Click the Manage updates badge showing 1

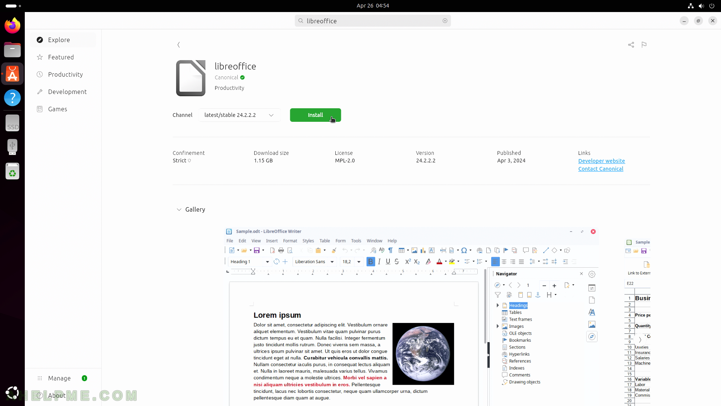click(84, 378)
